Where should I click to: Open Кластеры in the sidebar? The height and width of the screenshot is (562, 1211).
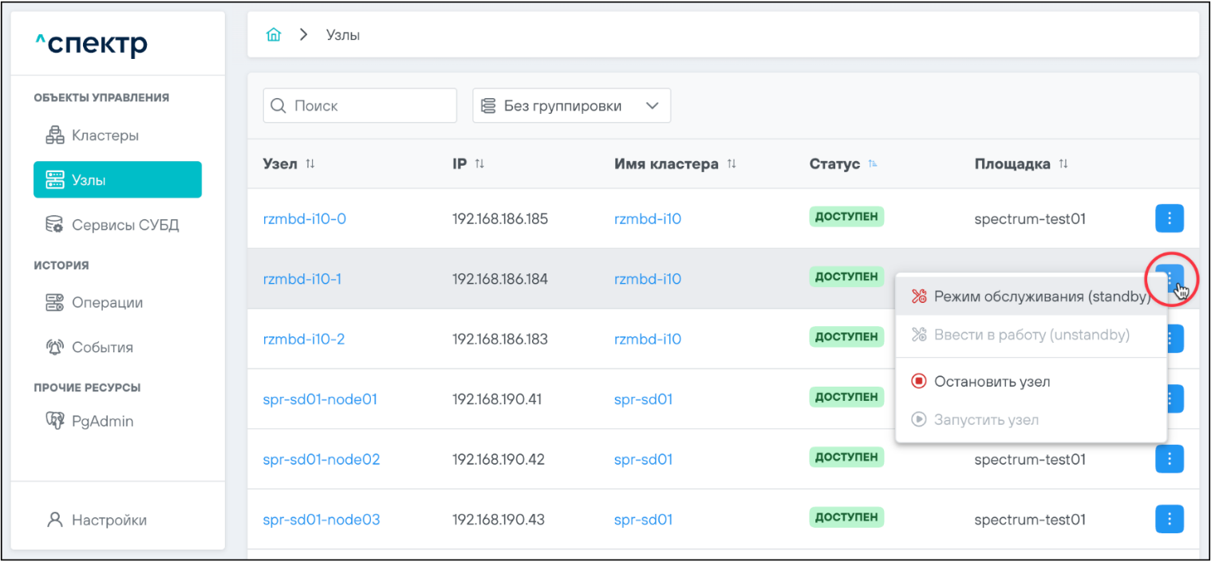[x=105, y=136]
